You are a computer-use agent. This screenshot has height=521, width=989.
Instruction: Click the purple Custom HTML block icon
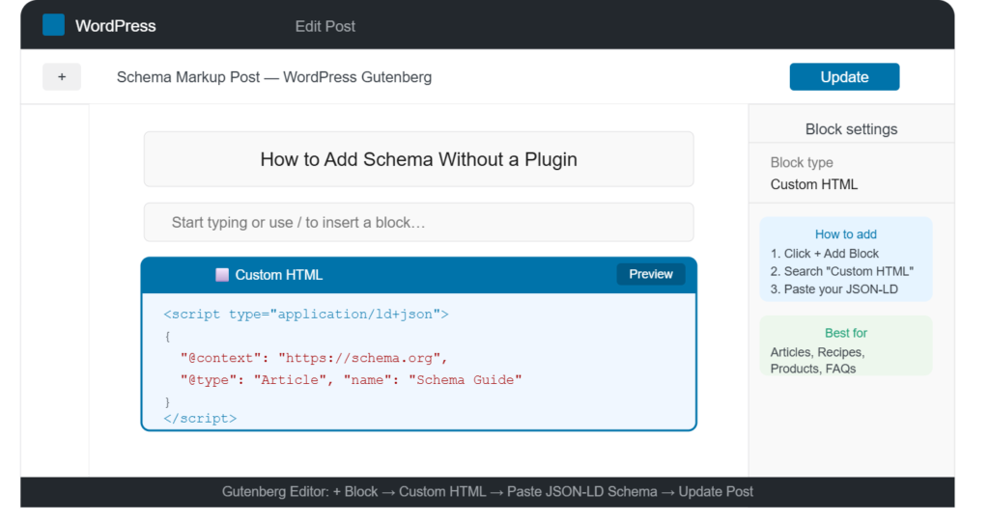222,275
